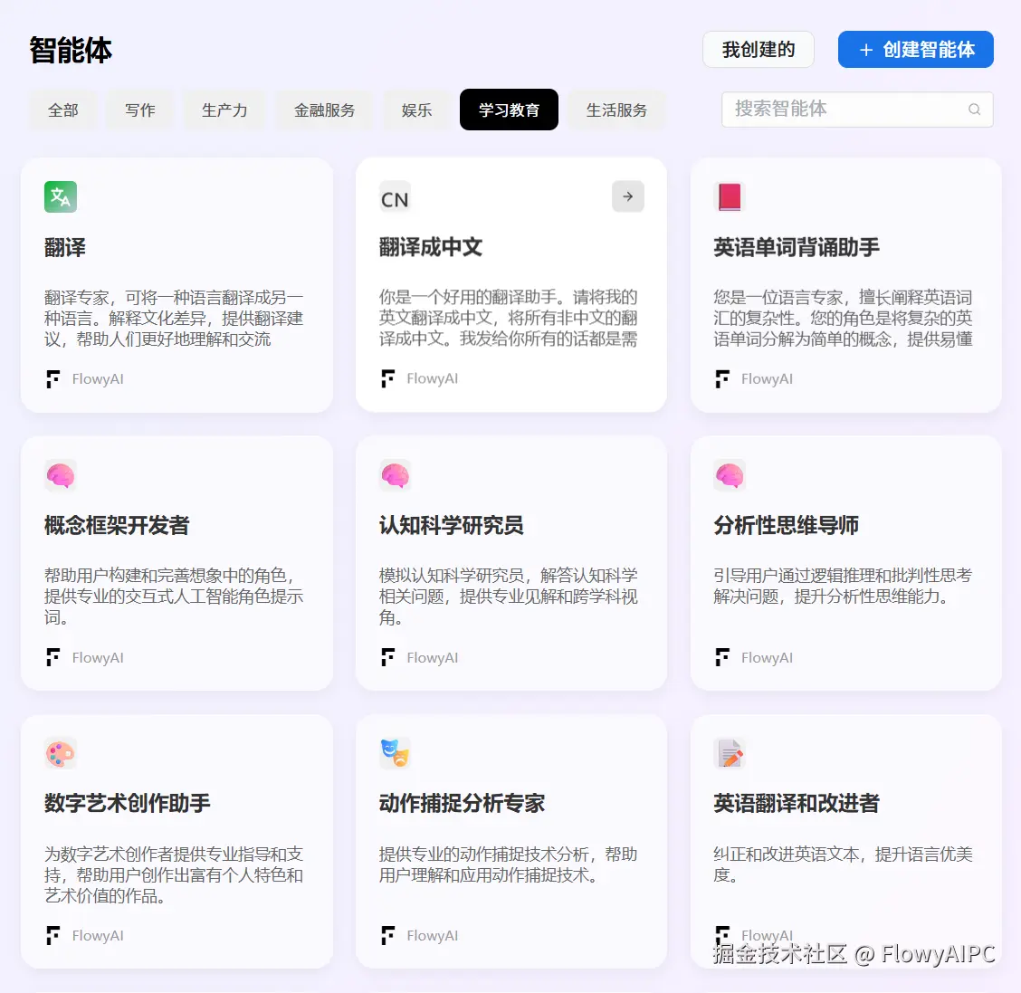Focus the 搜索智能体 search field

coord(857,110)
